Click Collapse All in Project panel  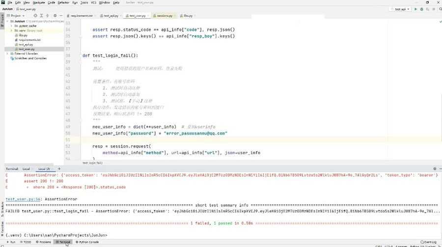pyautogui.click(x=47, y=16)
